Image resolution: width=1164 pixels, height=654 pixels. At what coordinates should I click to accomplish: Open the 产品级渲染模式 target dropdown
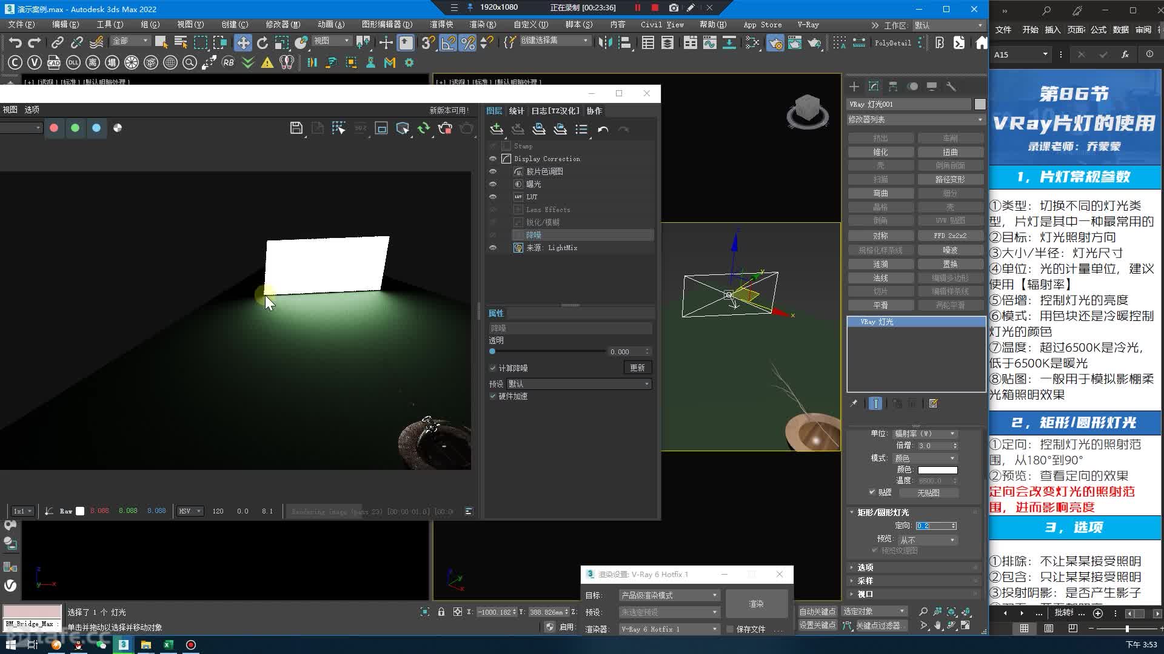669,595
